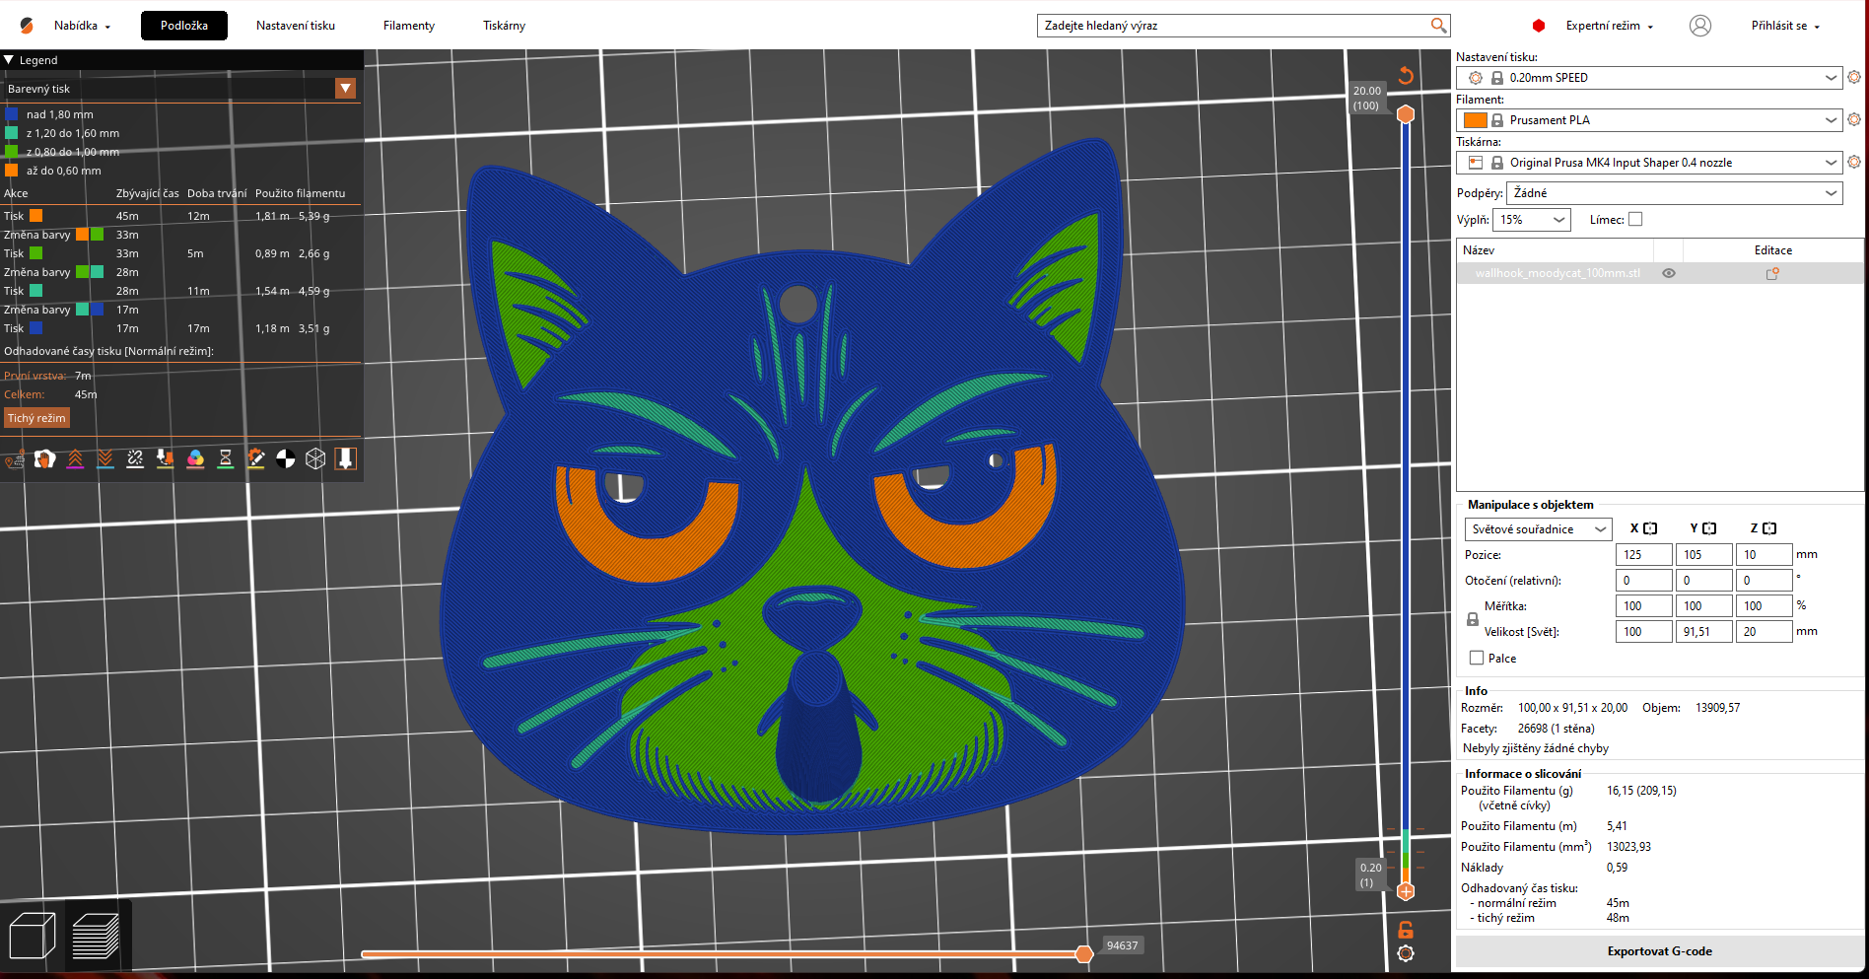Viewport: 1869px width, 979px height.
Task: Toggle color changes CMY circles icon
Action: tap(195, 459)
